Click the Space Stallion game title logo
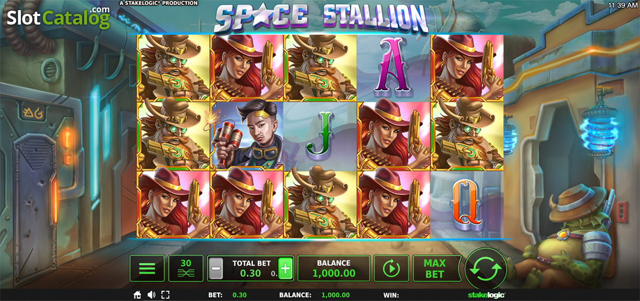The width and height of the screenshot is (640, 301). click(321, 18)
